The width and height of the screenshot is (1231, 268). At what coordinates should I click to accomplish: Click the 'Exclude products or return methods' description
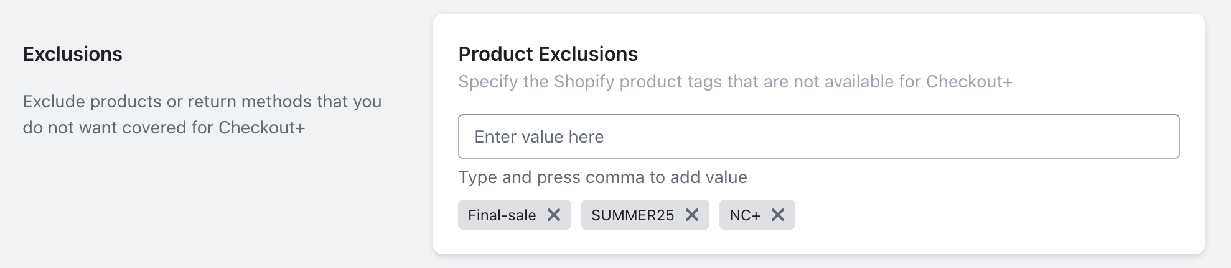pos(202,102)
